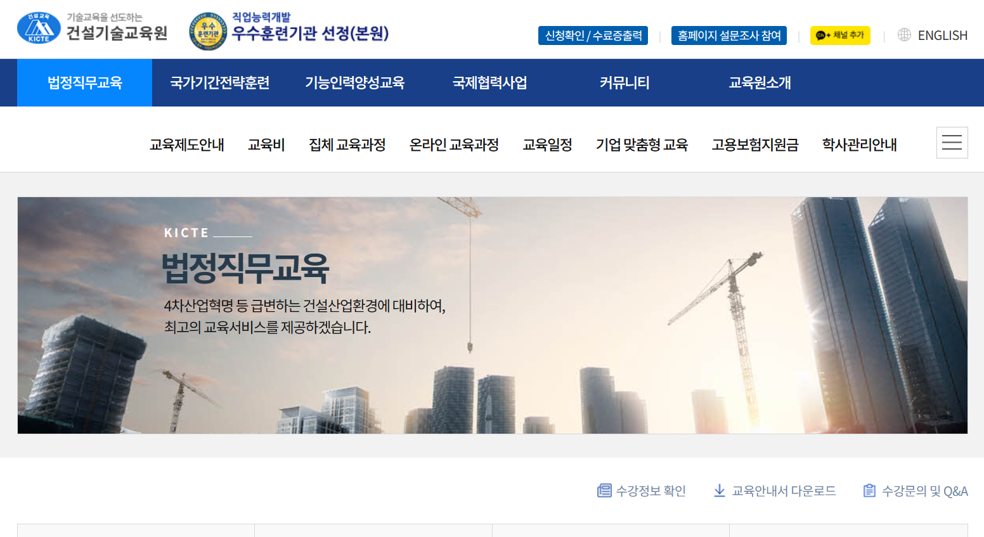
Task: Click the yellow 채널 추가 Kakao button
Action: [x=839, y=36]
